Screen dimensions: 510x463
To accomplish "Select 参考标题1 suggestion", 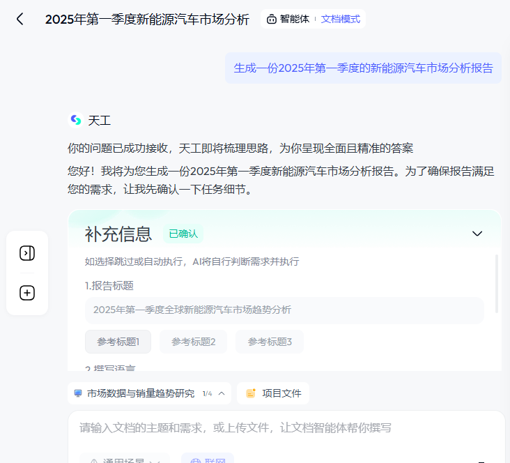I will [x=118, y=342].
